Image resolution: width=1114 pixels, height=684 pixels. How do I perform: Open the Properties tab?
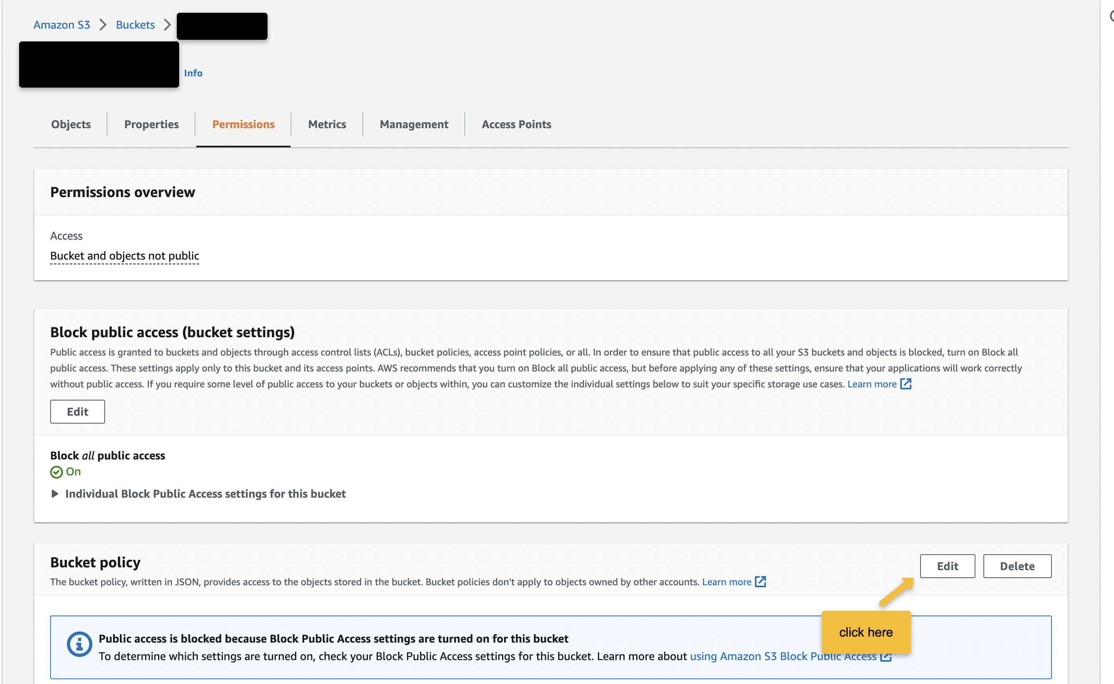click(151, 124)
